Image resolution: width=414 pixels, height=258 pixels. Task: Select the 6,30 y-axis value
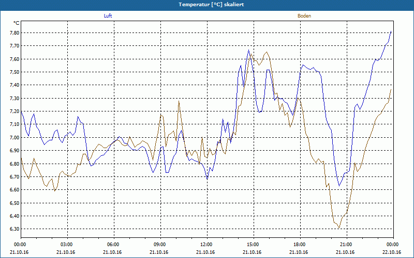tap(14, 229)
